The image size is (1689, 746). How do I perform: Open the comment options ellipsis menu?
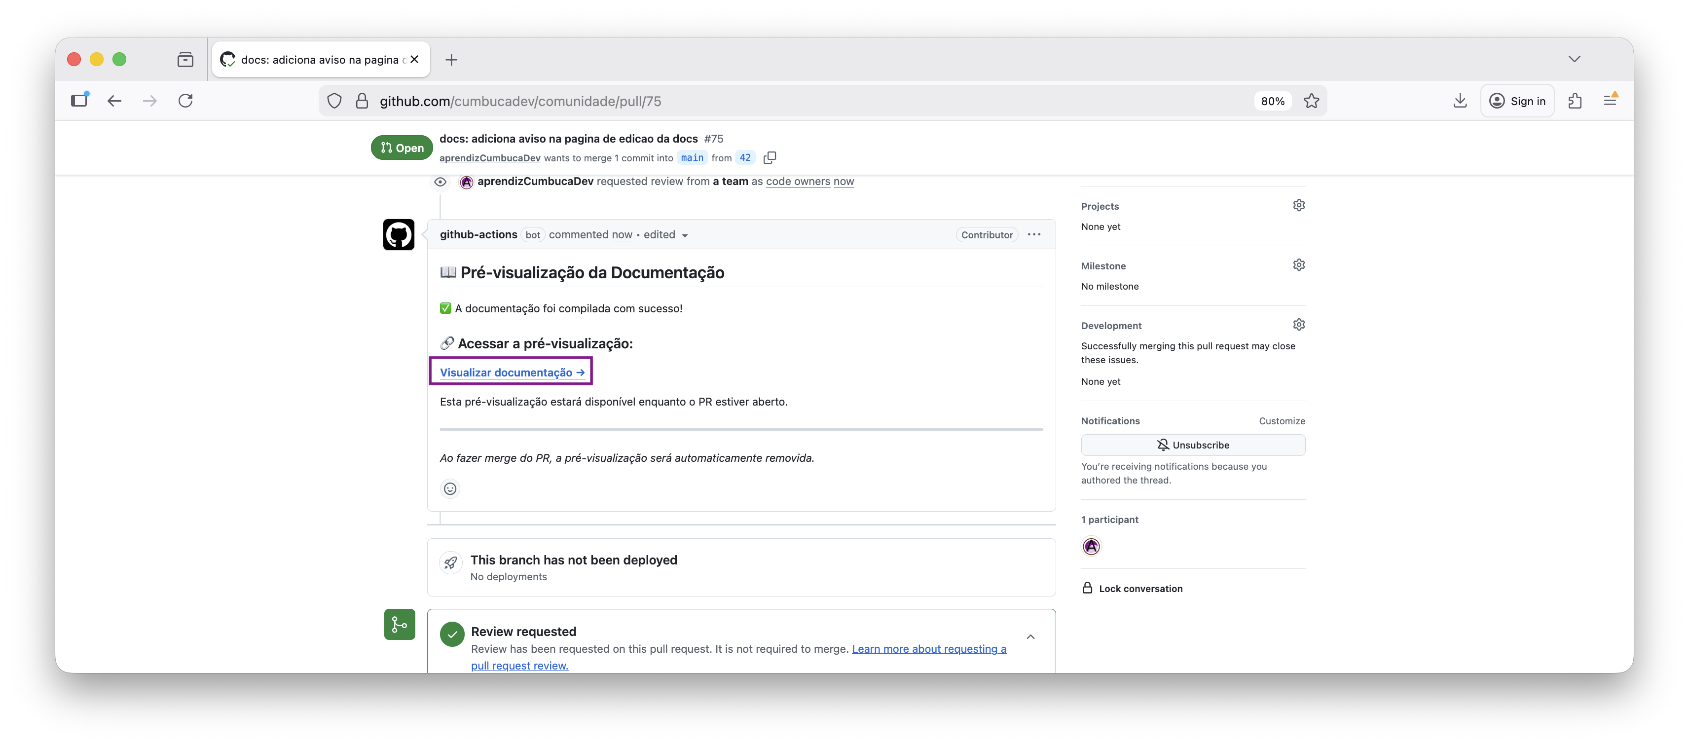click(1034, 235)
